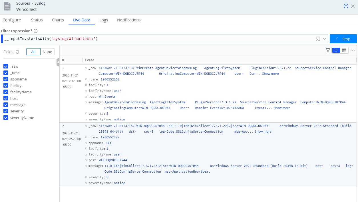Viewport: 358px width, 202px height.
Task: Open help via the top-right question mark icon
Action: tap(346, 6)
